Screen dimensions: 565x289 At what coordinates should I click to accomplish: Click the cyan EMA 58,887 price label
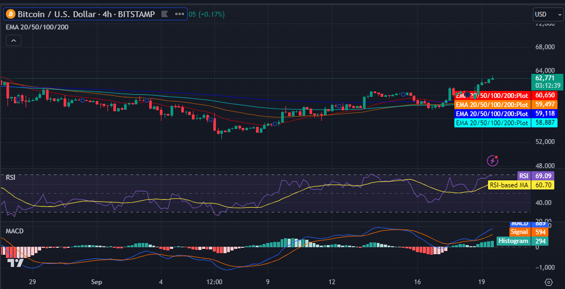tap(545, 123)
